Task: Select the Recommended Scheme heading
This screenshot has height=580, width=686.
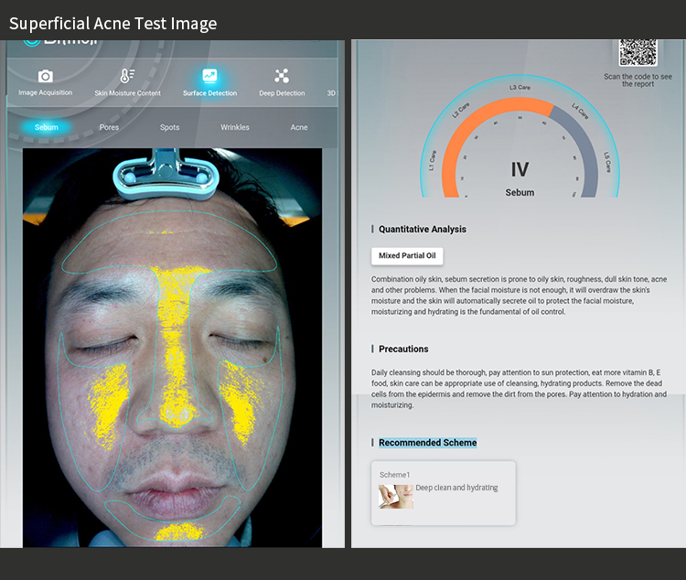Action: coord(427,443)
